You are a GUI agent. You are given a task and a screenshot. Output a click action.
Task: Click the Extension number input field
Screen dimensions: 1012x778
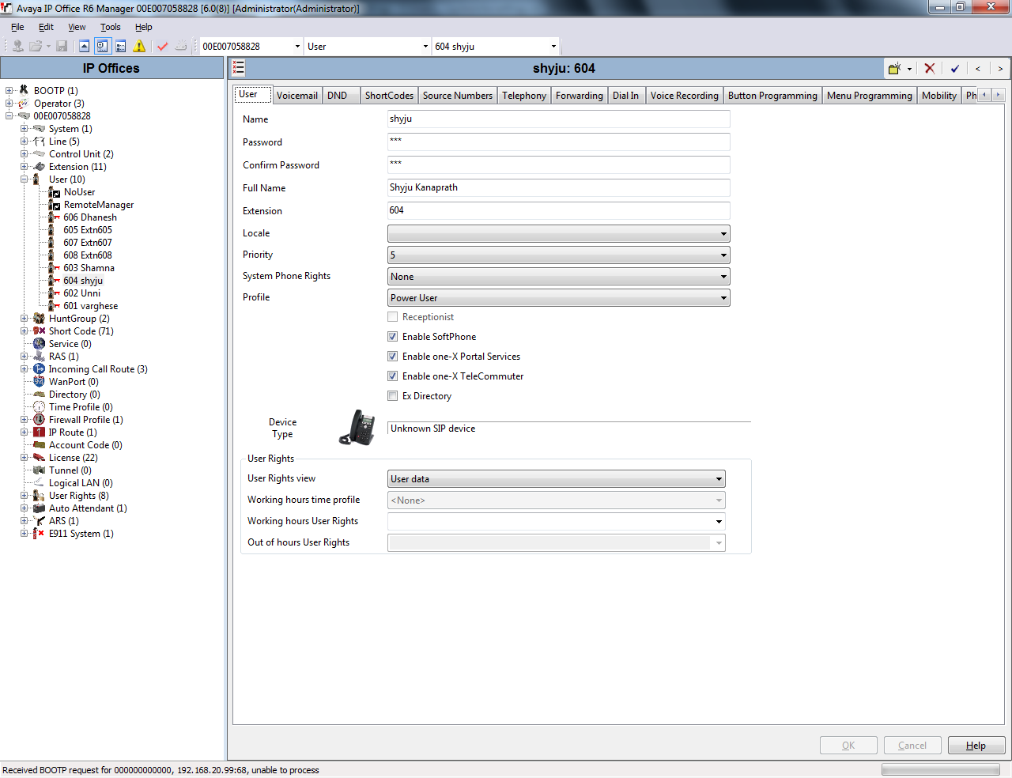tap(558, 211)
